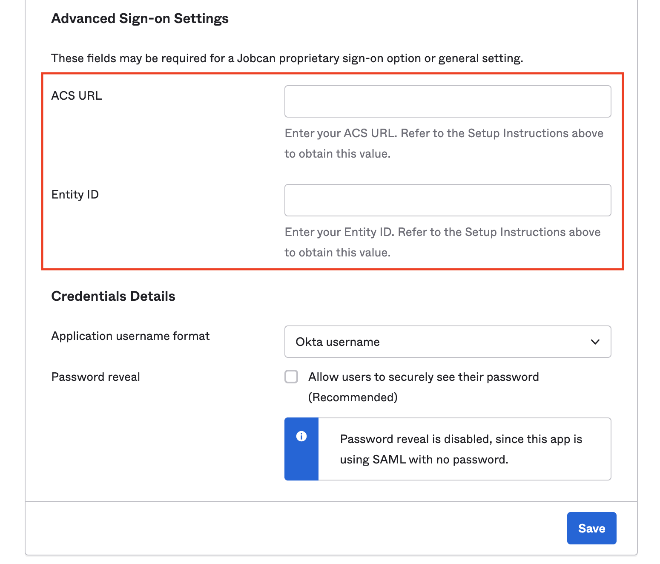Click the ACS URL field label
This screenshot has height=564, width=660.
click(77, 96)
